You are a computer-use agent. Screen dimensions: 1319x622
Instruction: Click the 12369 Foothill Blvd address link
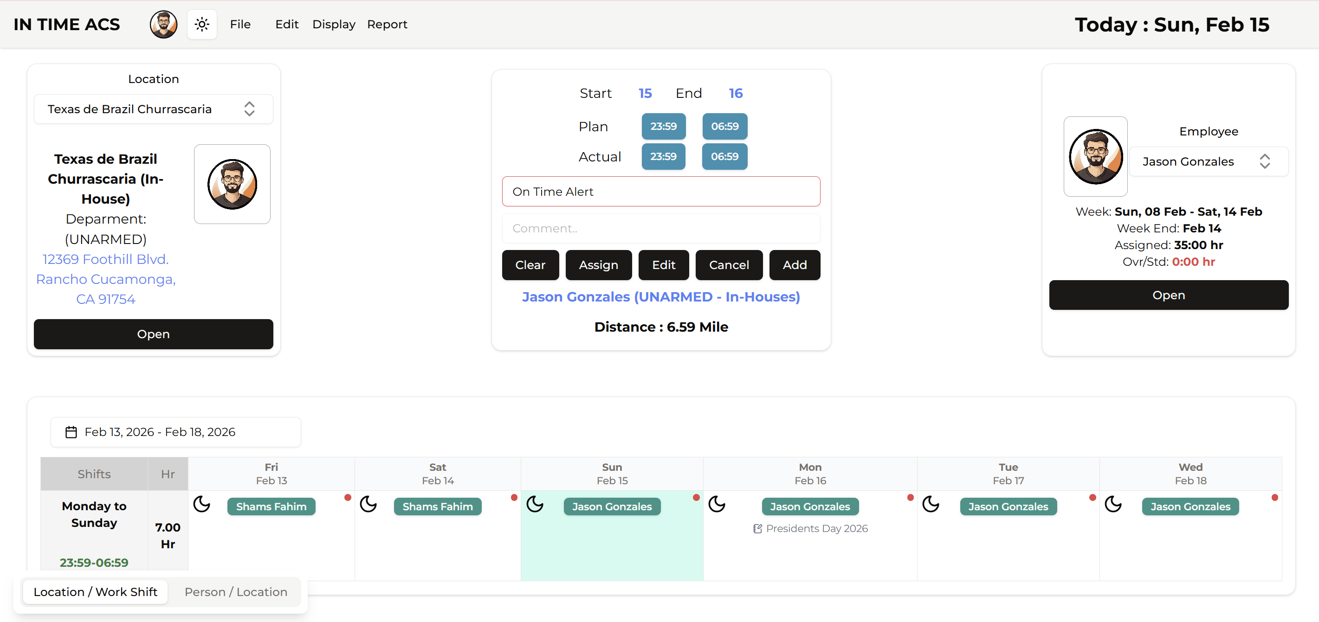click(x=105, y=259)
